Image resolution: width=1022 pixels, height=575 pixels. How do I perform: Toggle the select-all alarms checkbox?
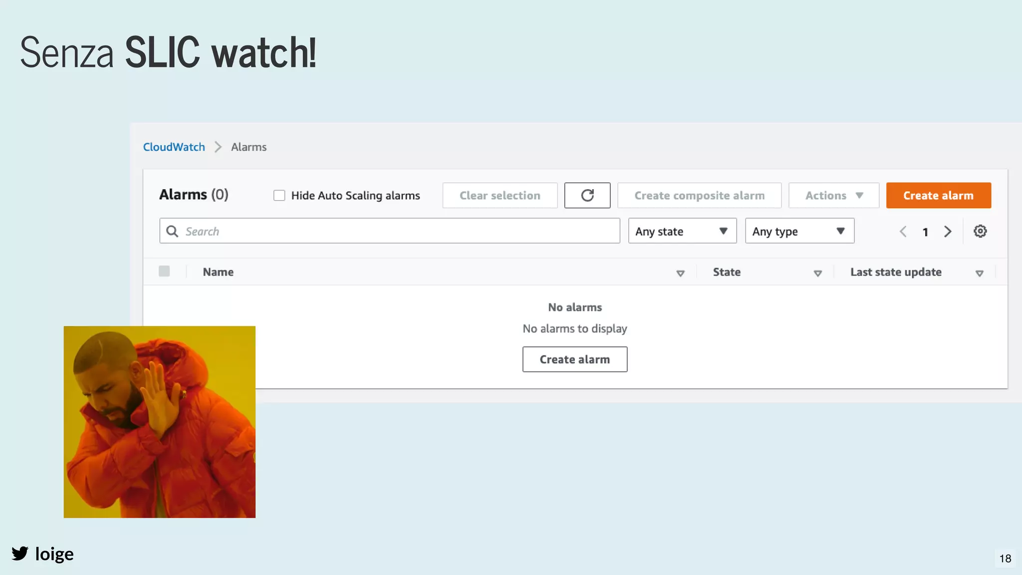click(164, 271)
